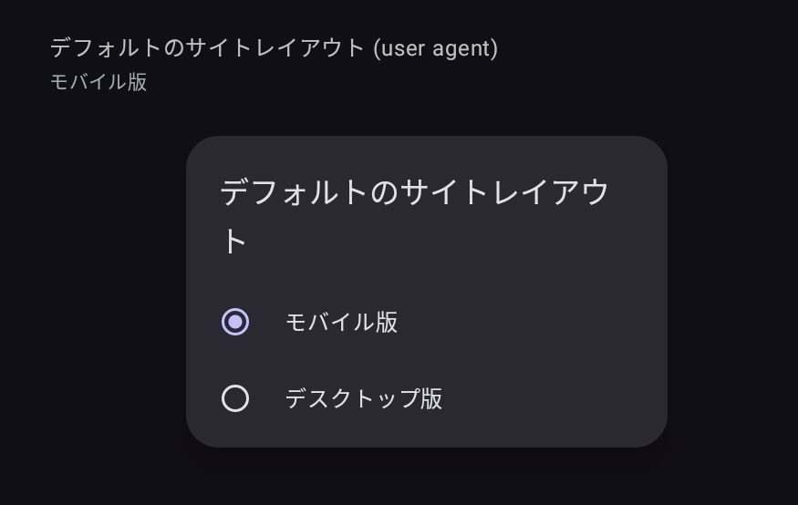
Task: Select the モバイル版 radio button
Action: 235,322
